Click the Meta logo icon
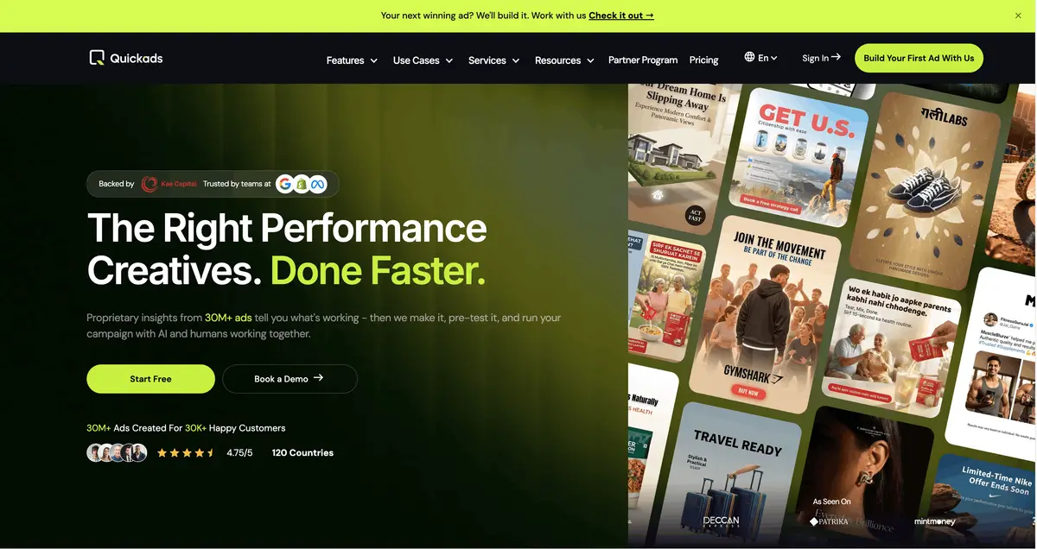 pyautogui.click(x=317, y=184)
